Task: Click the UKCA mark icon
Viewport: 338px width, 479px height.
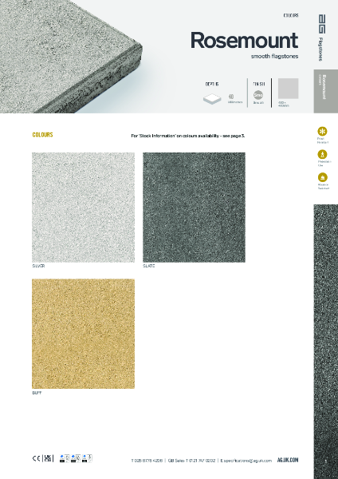Action: pos(47,458)
